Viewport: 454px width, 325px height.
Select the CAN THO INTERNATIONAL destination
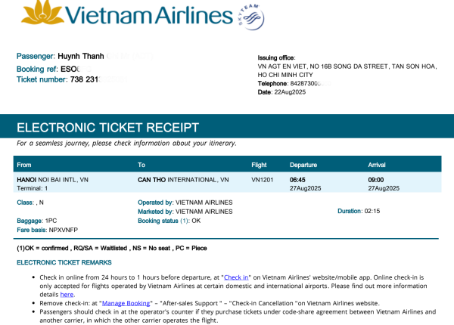click(x=182, y=180)
